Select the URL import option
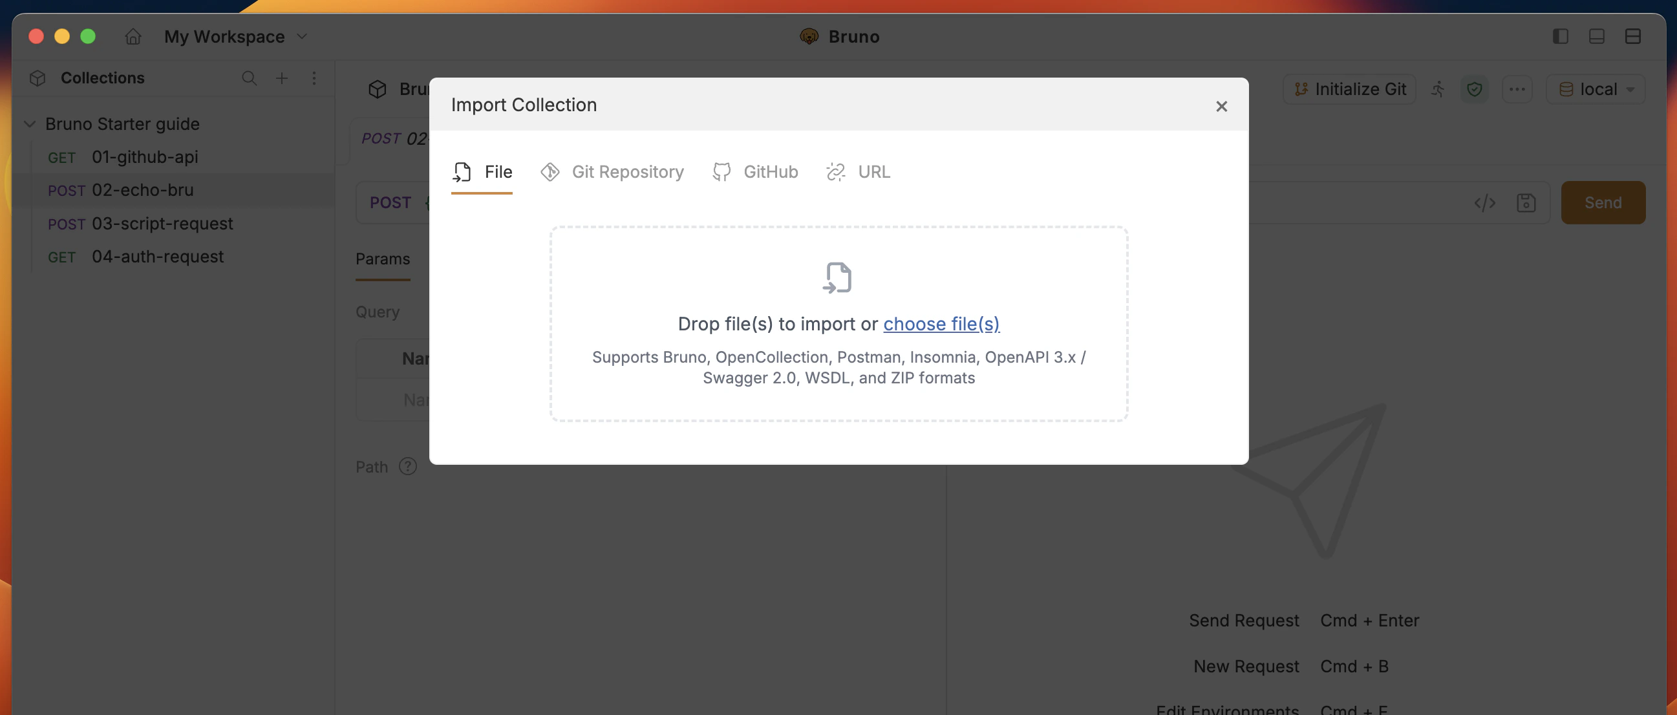Viewport: 1677px width, 715px height. 858,172
